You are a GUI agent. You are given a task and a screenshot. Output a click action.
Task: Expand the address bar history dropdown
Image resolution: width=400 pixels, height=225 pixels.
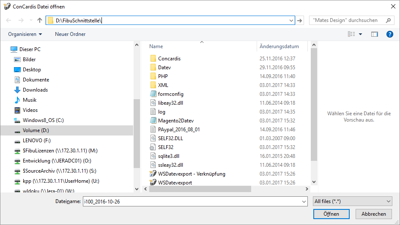[x=291, y=20]
